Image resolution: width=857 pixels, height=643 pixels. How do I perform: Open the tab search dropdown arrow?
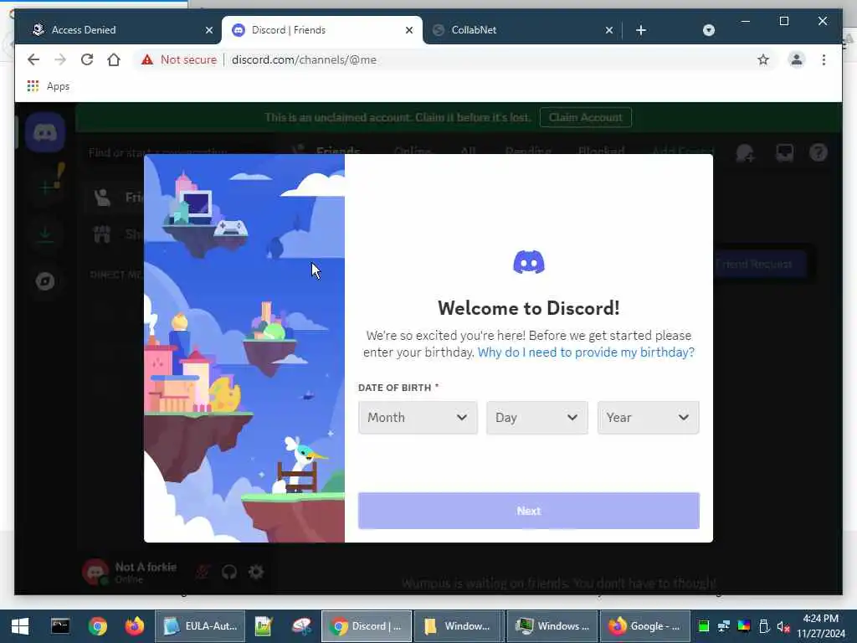[x=708, y=30]
